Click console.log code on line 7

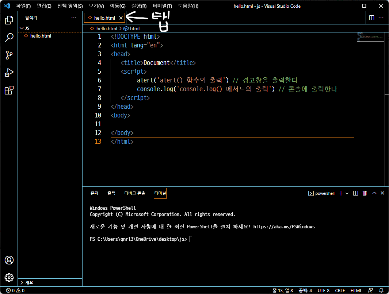click(x=206, y=89)
